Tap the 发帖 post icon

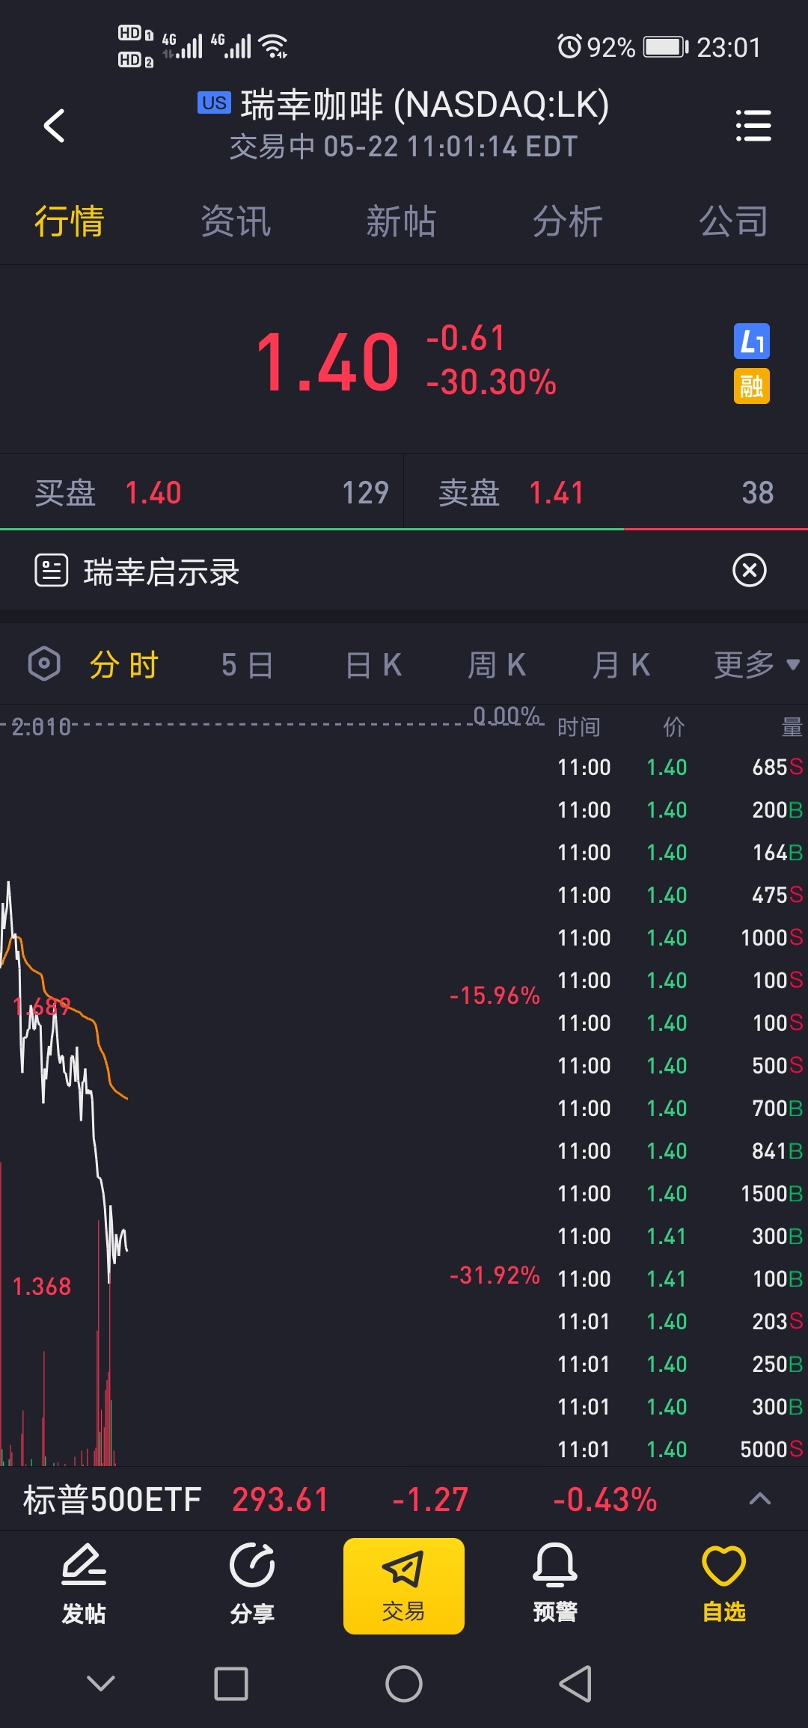click(84, 1584)
